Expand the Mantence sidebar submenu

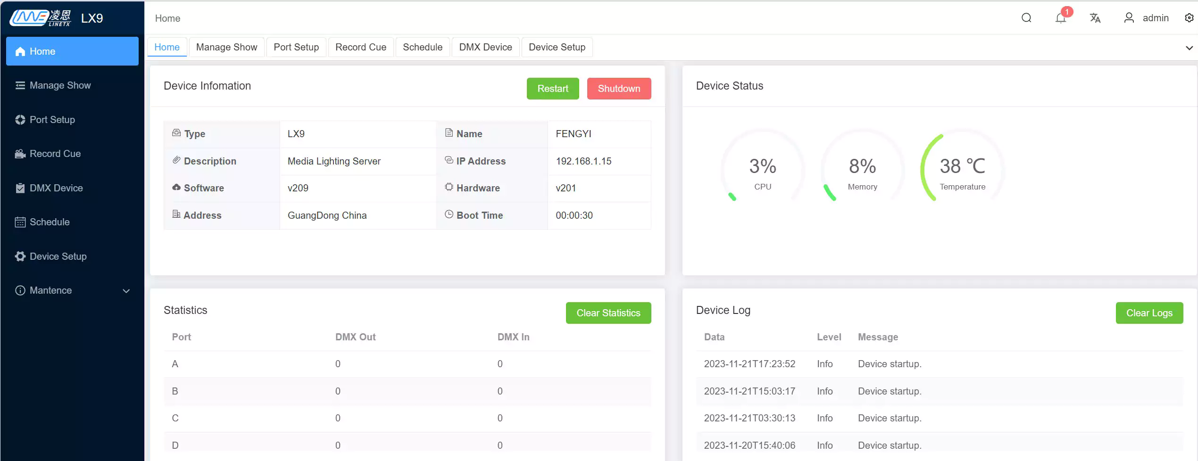pyautogui.click(x=126, y=291)
